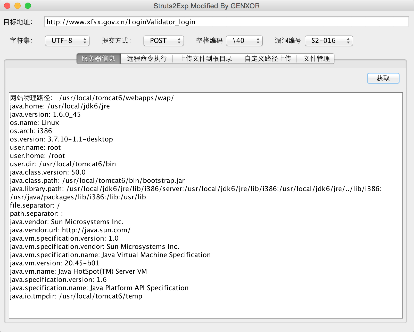This screenshot has width=414, height=332.
Task: Click the 'path.separator: :' line
Action: 36,214
